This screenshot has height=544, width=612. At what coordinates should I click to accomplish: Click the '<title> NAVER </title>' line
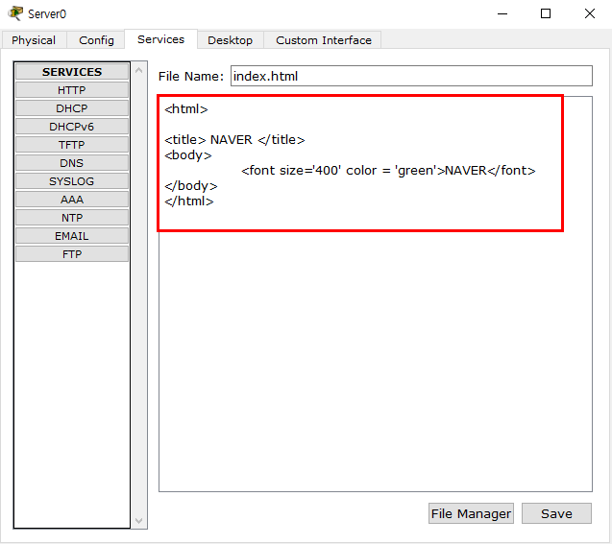pyautogui.click(x=234, y=139)
